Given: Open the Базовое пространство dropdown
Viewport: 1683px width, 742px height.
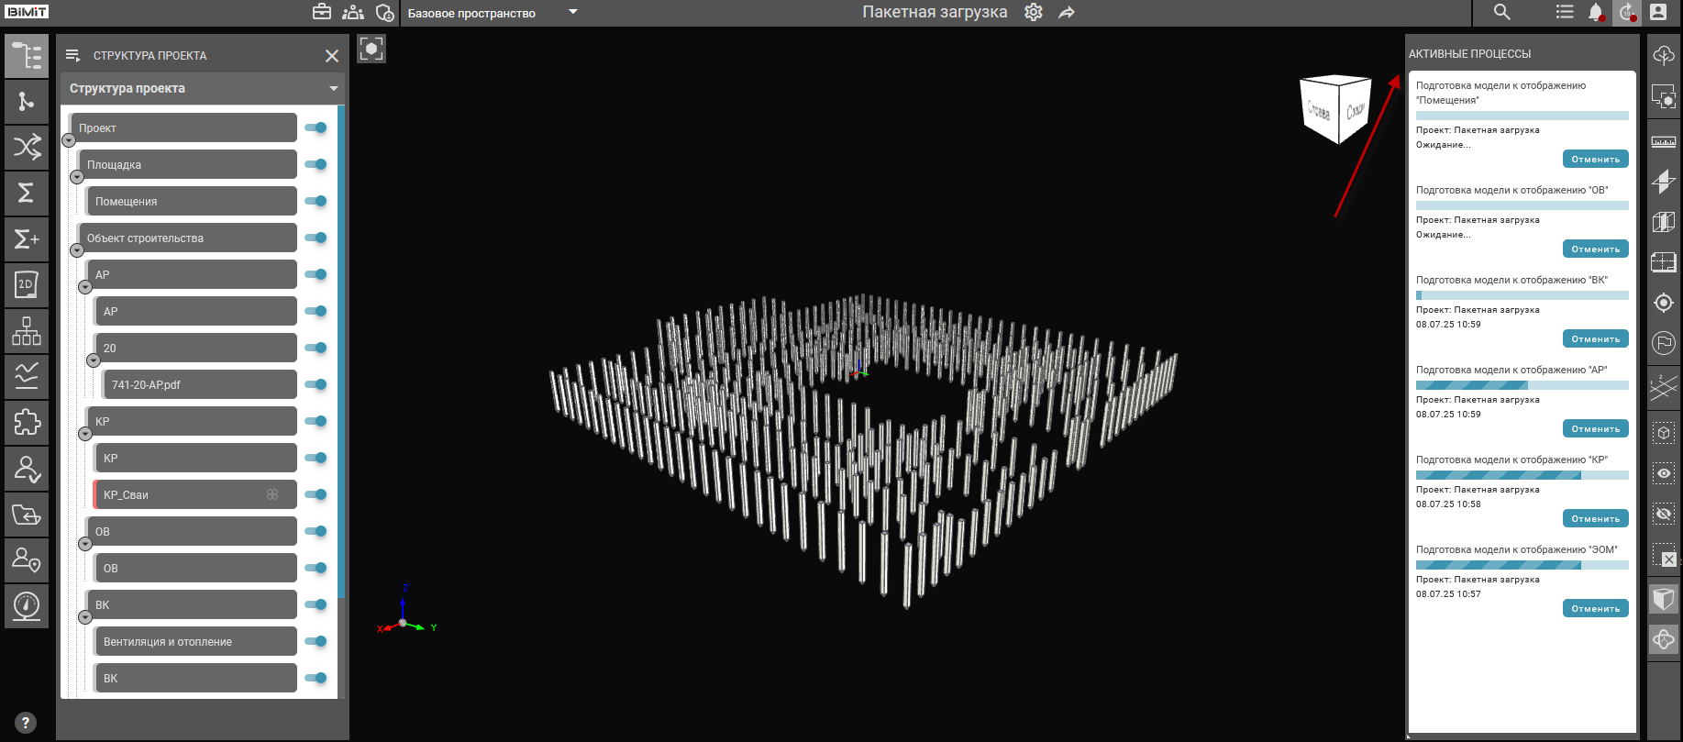Looking at the screenshot, I should tap(573, 13).
